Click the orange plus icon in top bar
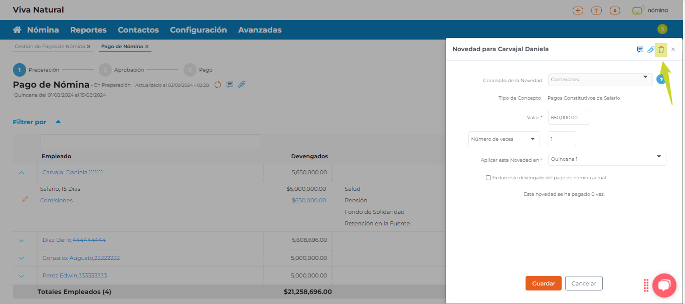The height and width of the screenshot is (304, 685). click(x=578, y=11)
